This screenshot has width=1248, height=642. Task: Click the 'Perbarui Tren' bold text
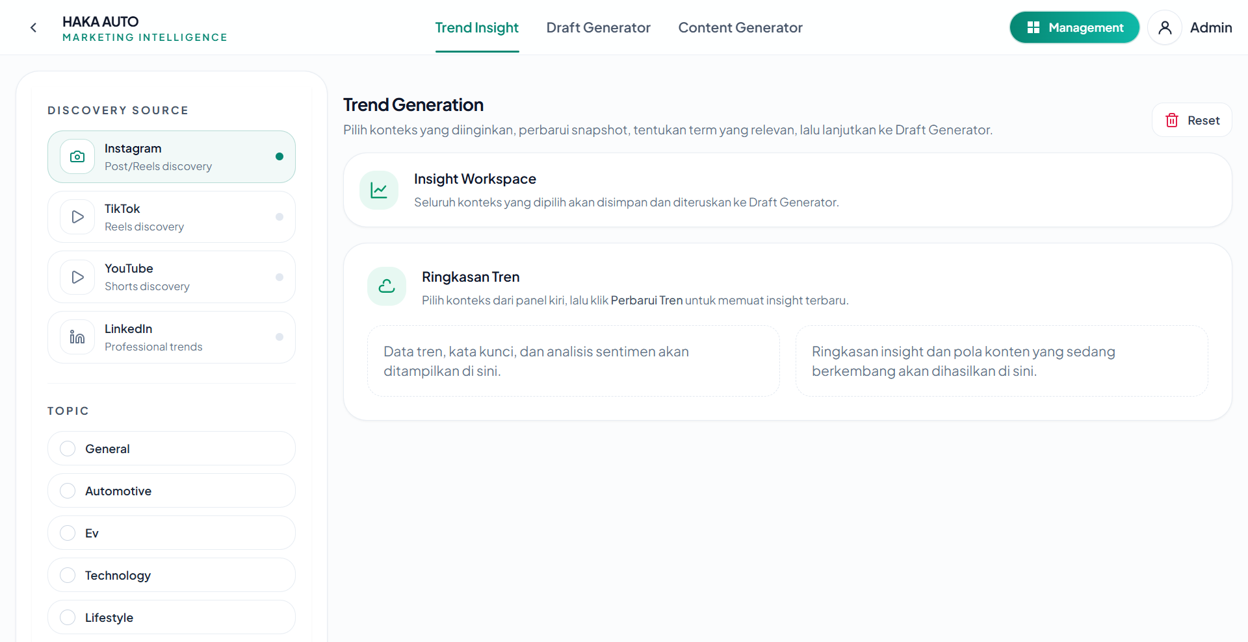(x=647, y=301)
